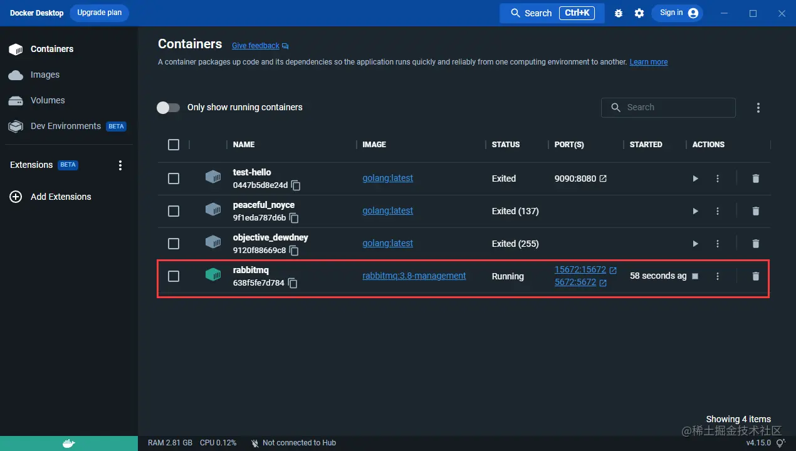Sort containers by STATUS column header
Viewport: 796px width, 451px height.
[506, 145]
